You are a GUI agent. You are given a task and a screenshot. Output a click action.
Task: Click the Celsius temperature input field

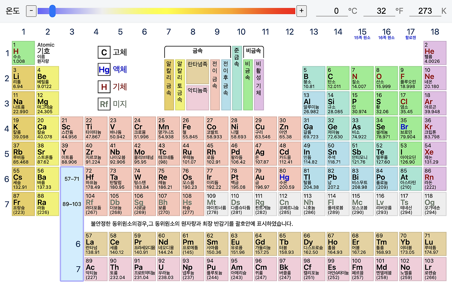332,11
